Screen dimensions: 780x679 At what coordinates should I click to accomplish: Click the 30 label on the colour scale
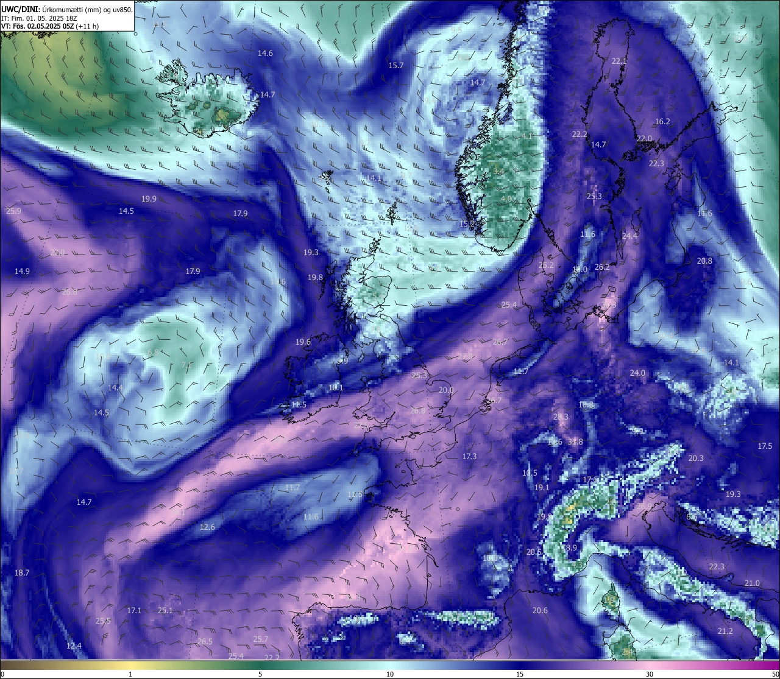tap(650, 674)
